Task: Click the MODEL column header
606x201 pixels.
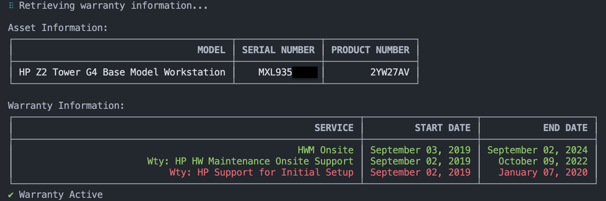Action: click(x=211, y=50)
